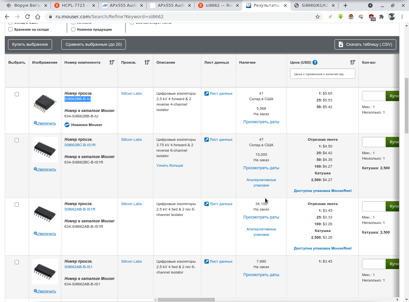Click Купить выбранное button

pyautogui.click(x=30, y=44)
